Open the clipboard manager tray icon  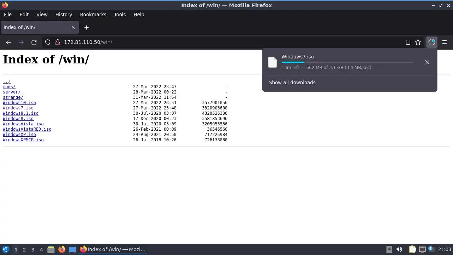point(412,249)
